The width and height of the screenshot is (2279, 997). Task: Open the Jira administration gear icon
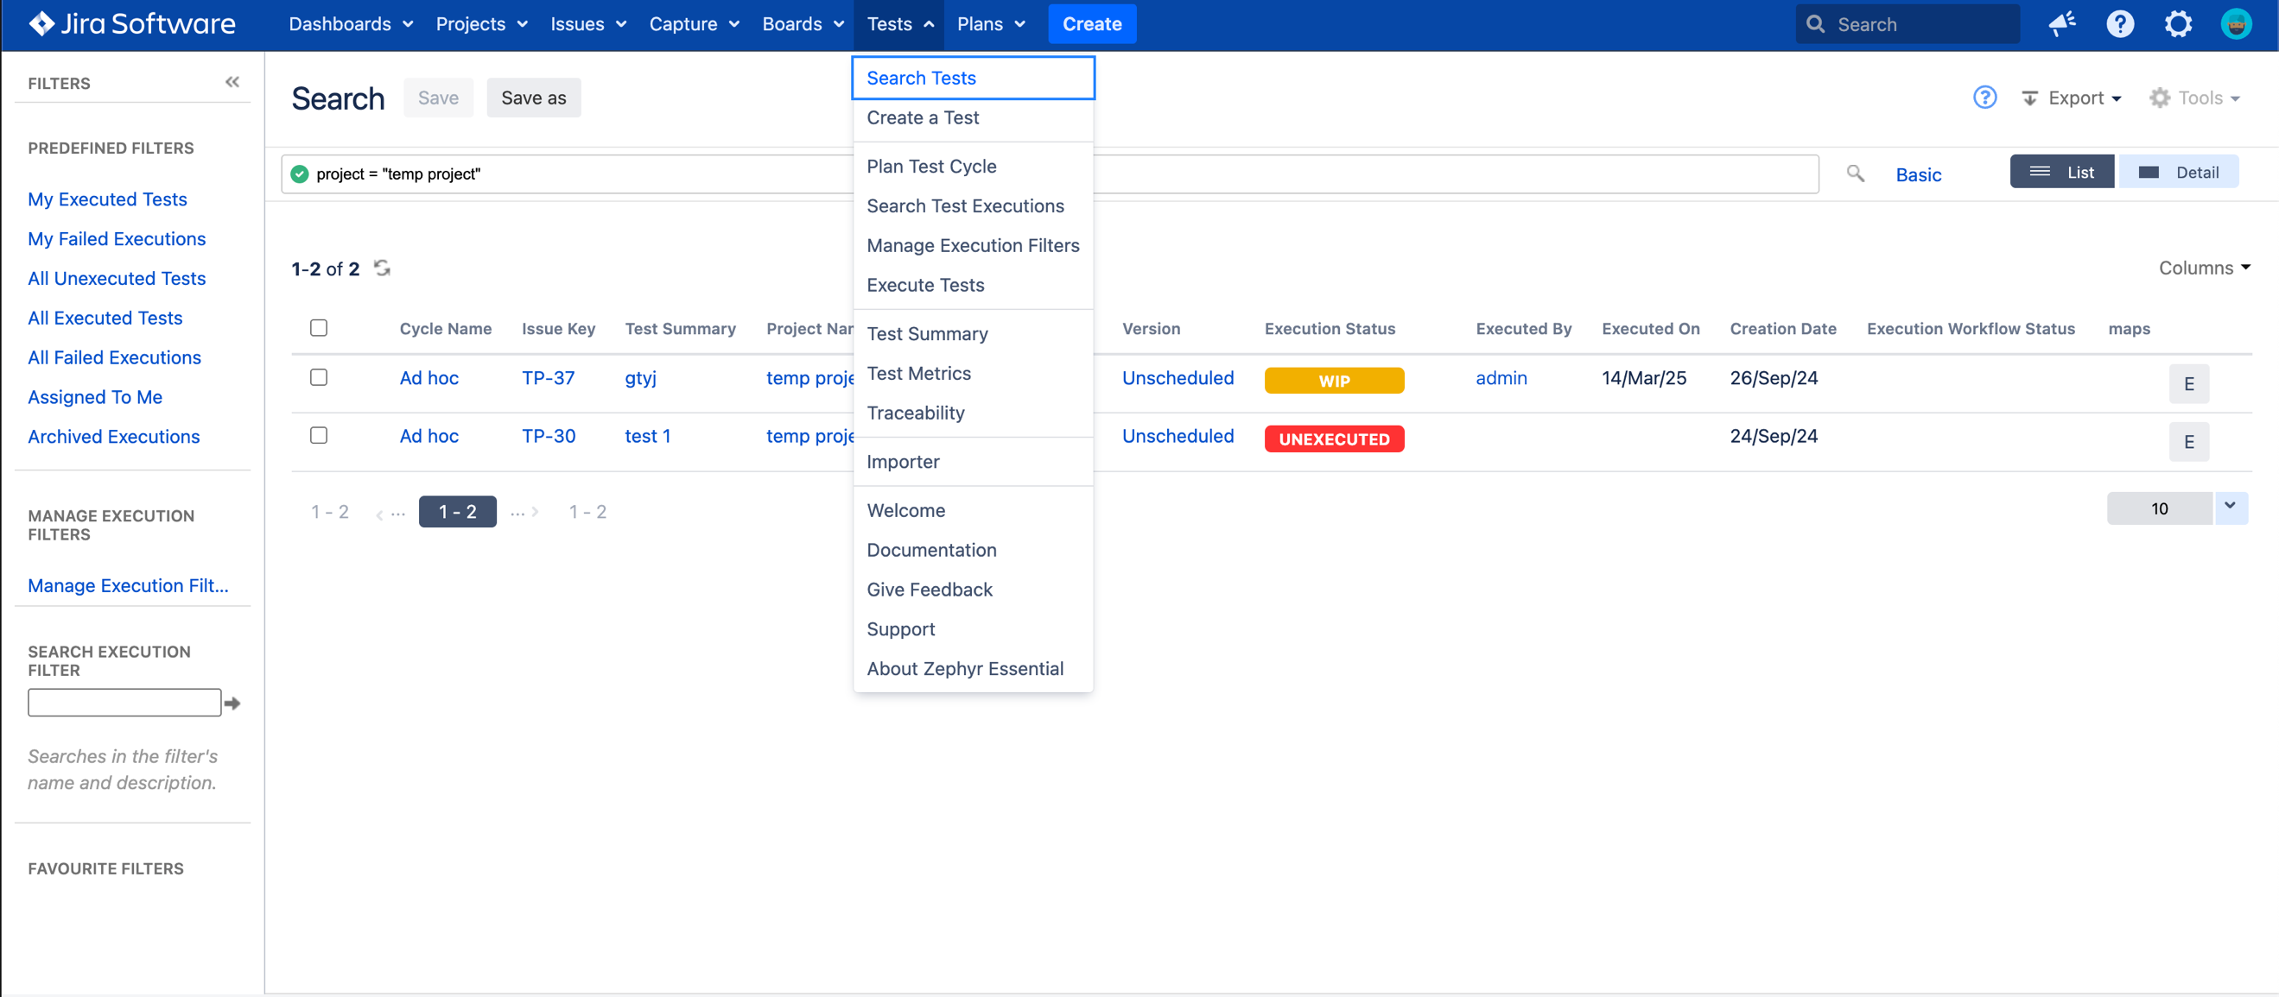pyautogui.click(x=2178, y=24)
